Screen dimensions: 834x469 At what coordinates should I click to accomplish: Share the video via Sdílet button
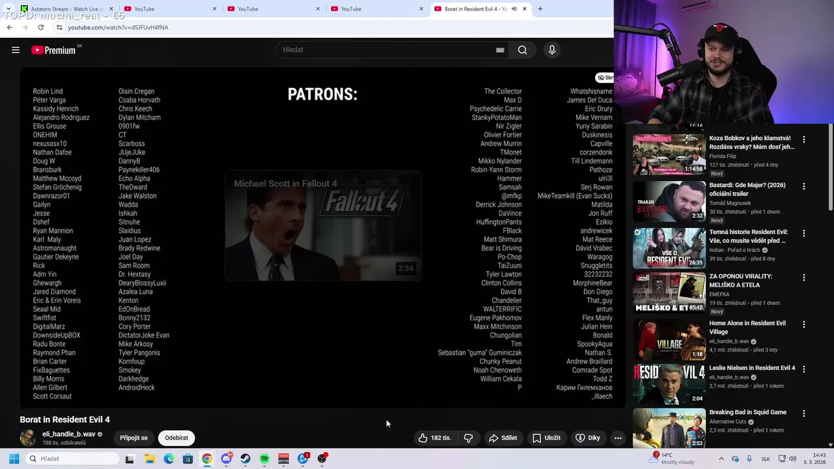click(502, 438)
